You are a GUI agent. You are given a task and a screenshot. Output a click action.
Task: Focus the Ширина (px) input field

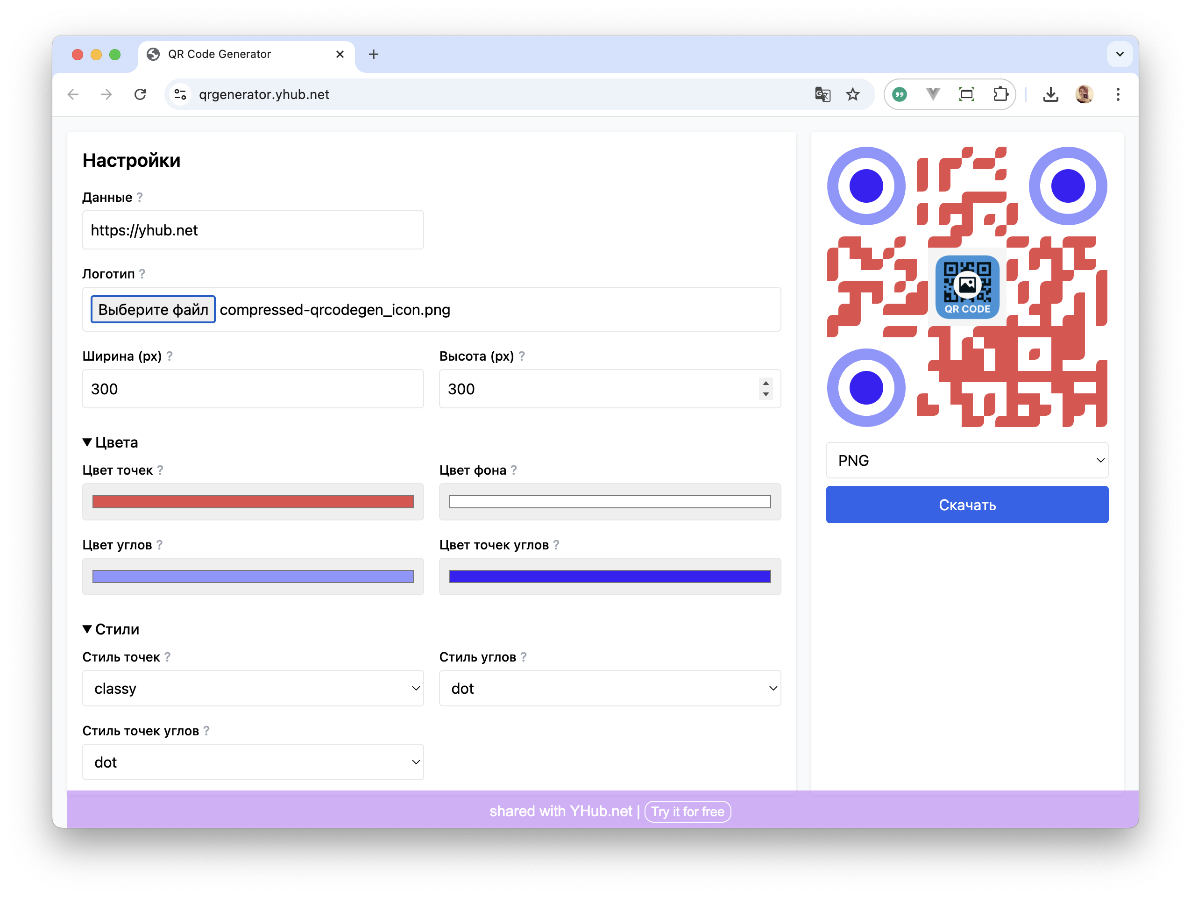pyautogui.click(x=253, y=389)
